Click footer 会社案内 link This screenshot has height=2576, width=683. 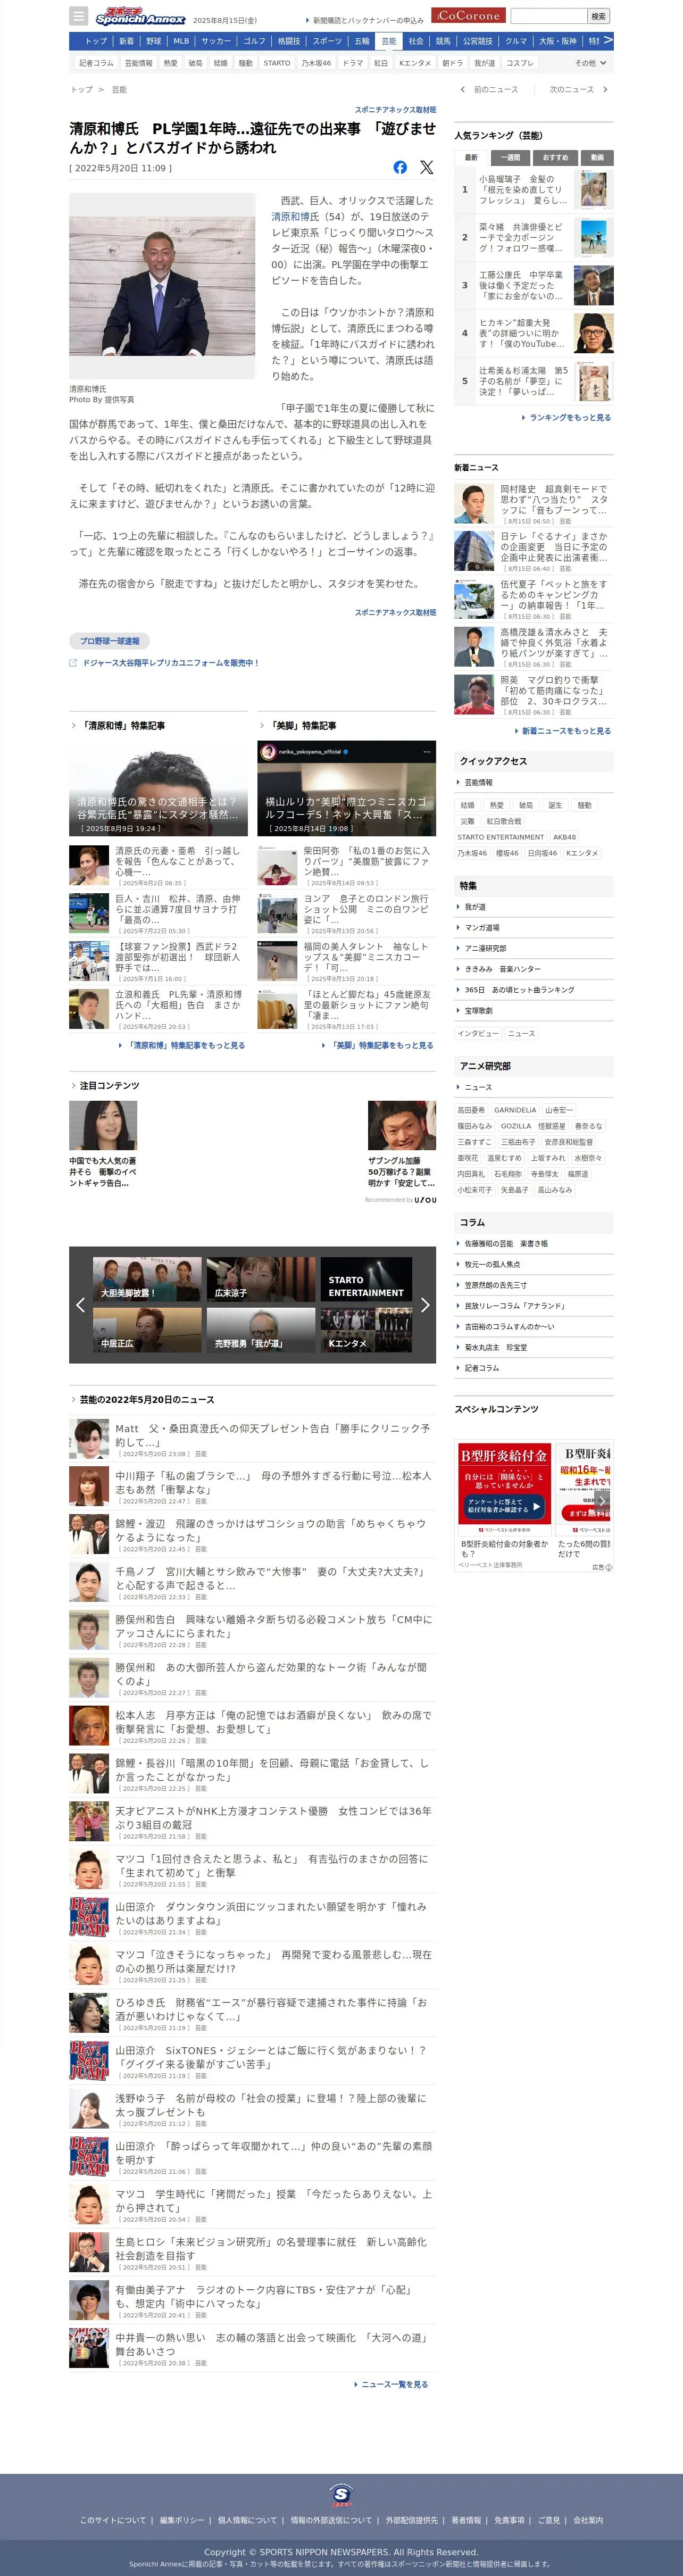click(x=588, y=2520)
